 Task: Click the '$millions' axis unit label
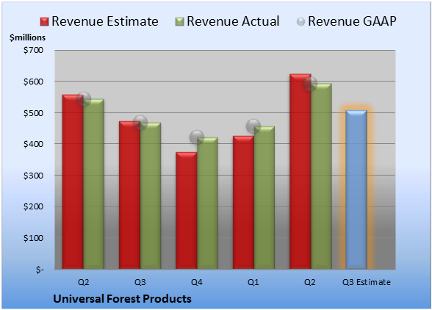point(28,37)
